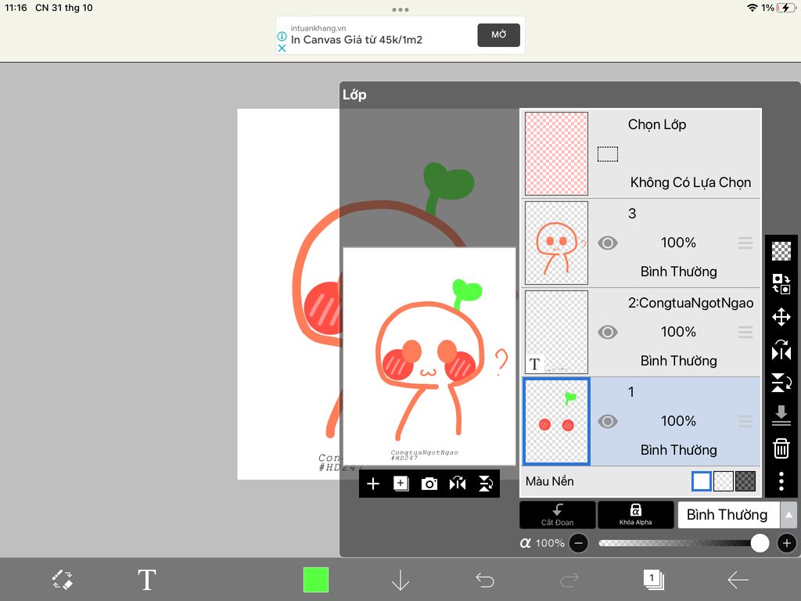This screenshot has width=801, height=601.
Task: Choose light transparent background swatch
Action: (724, 481)
